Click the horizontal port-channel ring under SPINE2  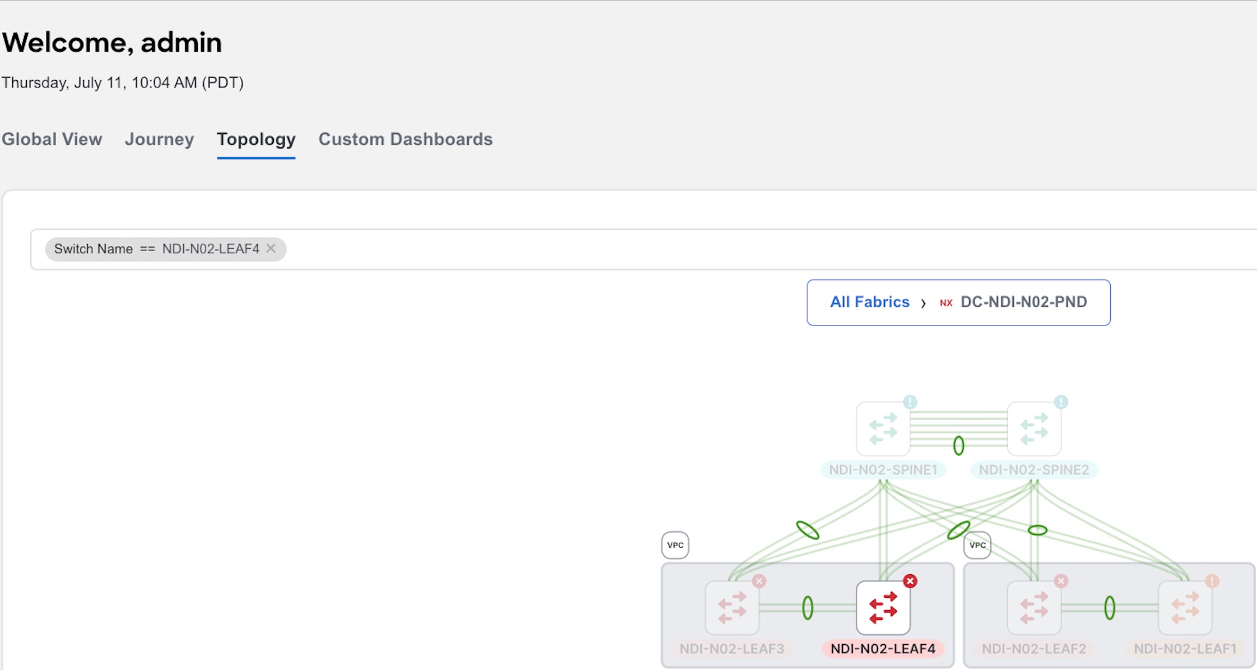pyautogui.click(x=1037, y=530)
